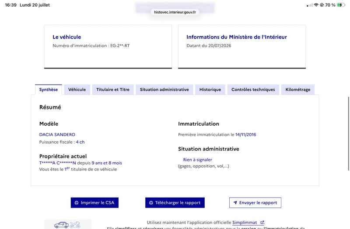Screen dimensions: 350x229
Task: Open the Contrôles techniques tab
Action: (x=253, y=90)
